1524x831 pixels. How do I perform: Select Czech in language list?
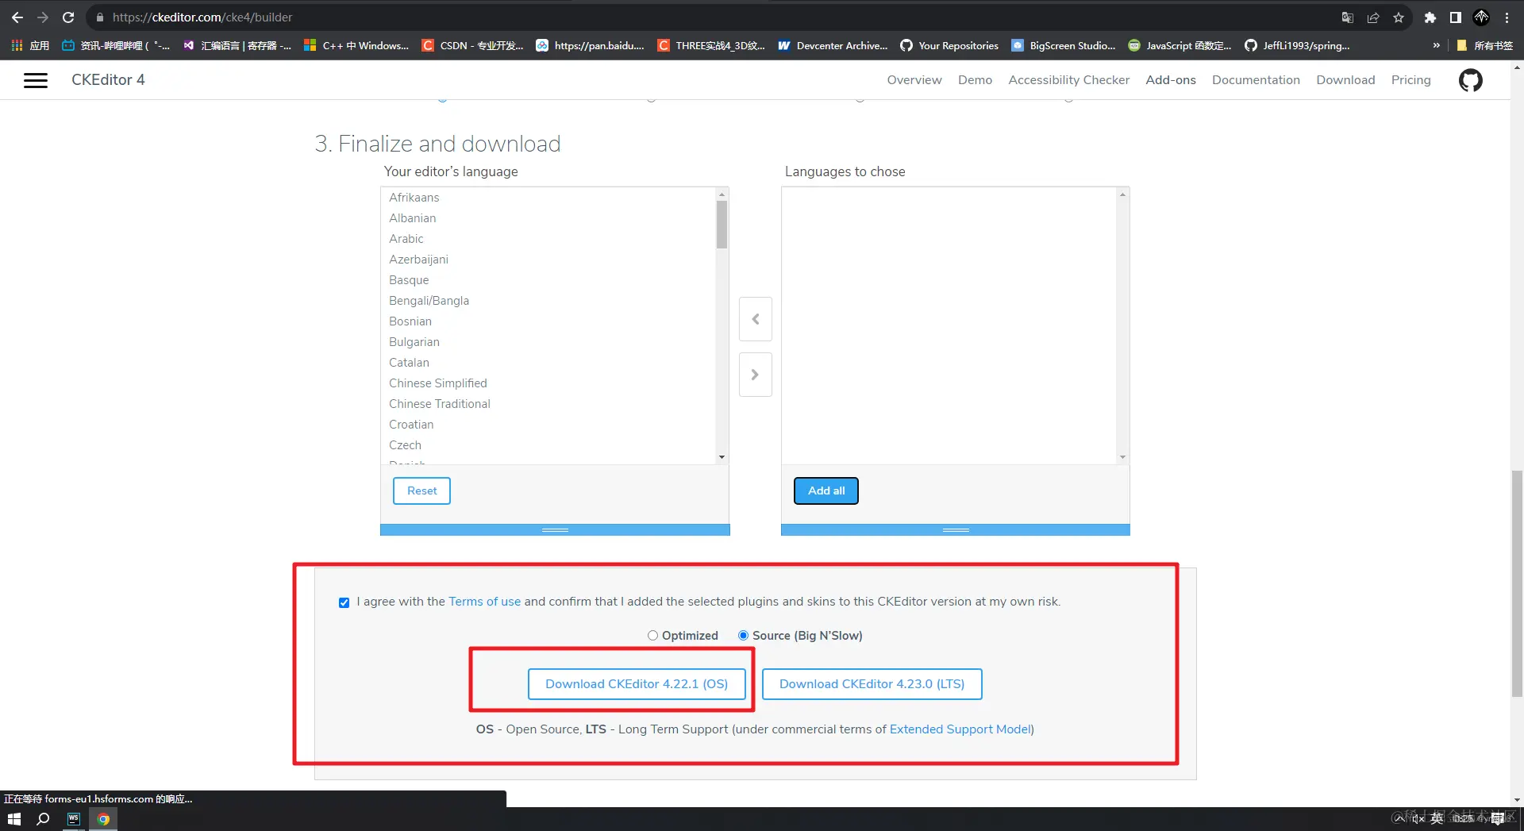tap(406, 445)
